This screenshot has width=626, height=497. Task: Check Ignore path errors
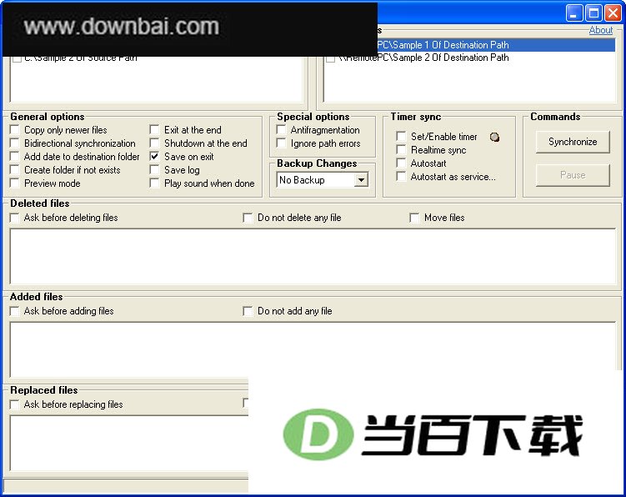tap(281, 143)
